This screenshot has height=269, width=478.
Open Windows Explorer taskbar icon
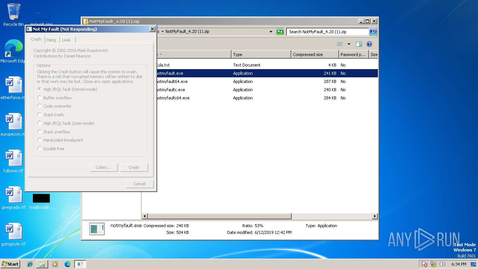(x=42, y=264)
